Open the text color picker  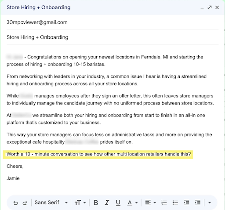click(132, 203)
